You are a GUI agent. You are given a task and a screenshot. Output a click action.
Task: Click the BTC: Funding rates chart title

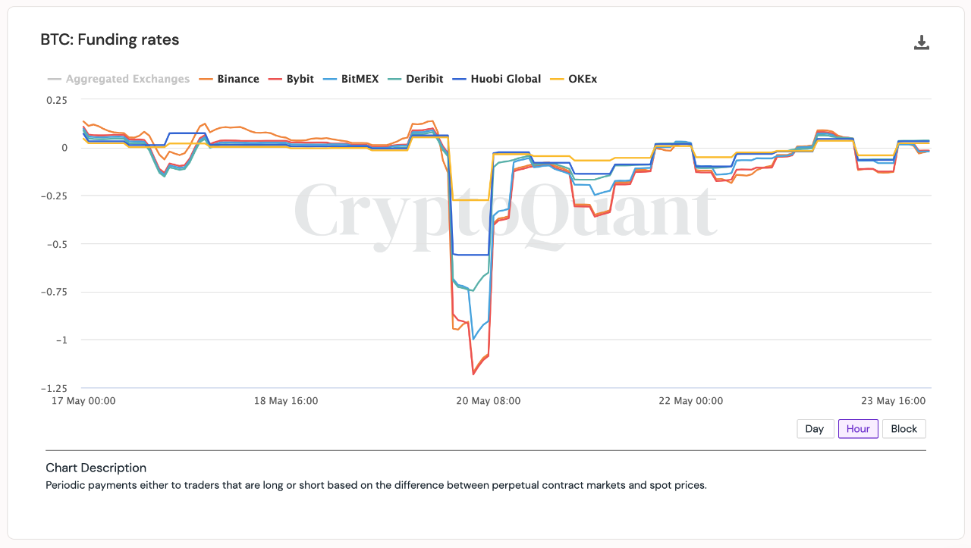click(110, 39)
